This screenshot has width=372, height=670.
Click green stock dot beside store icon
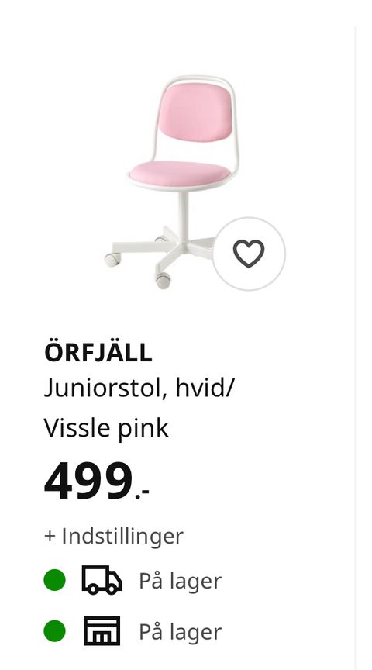pyautogui.click(x=55, y=631)
